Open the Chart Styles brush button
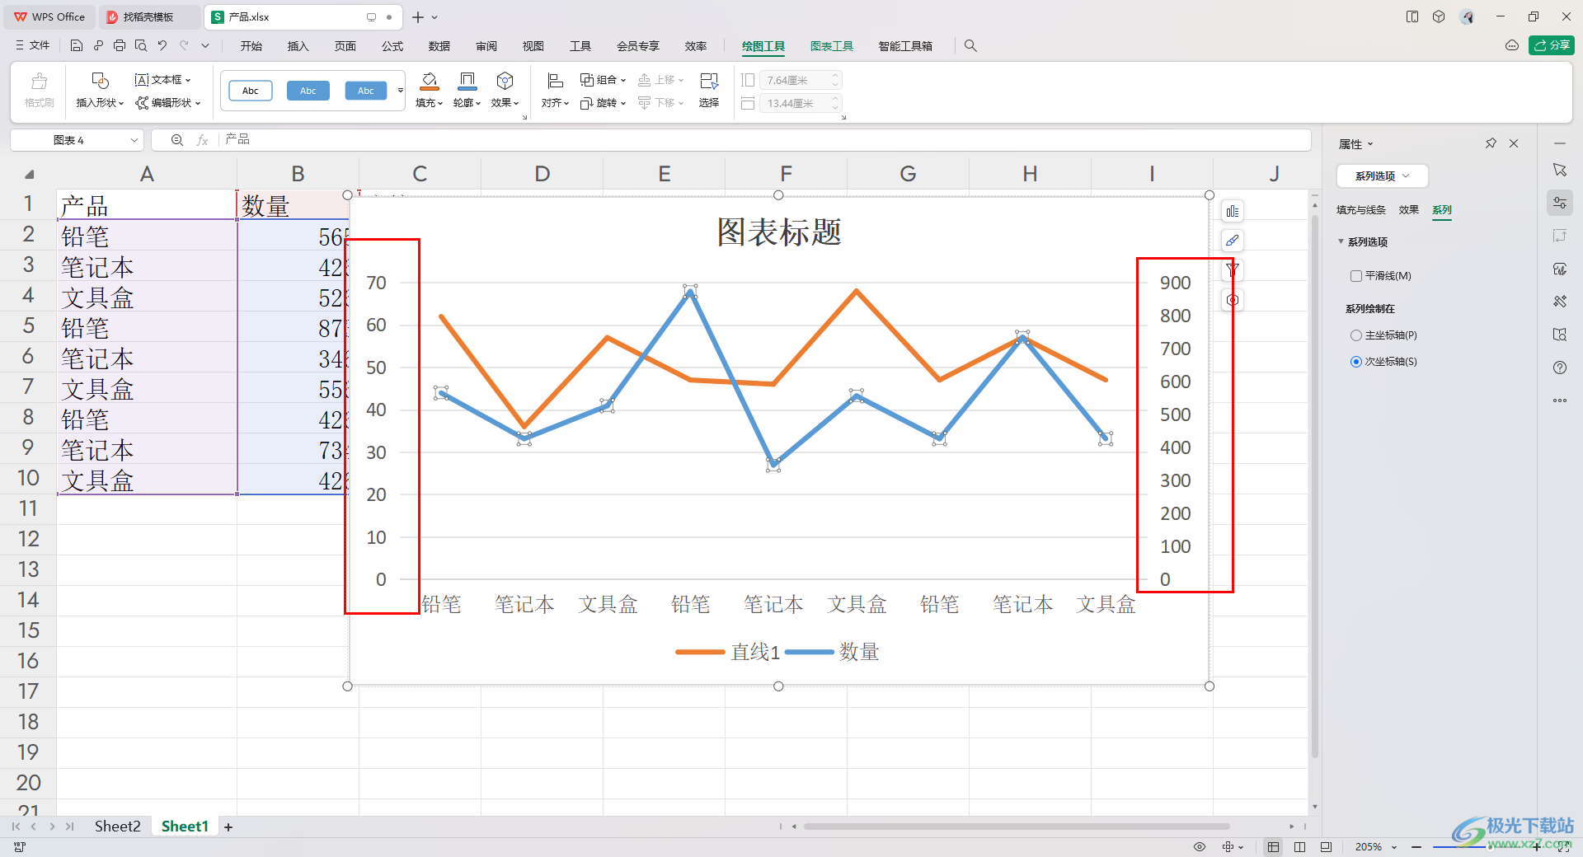The width and height of the screenshot is (1583, 857). (1232, 241)
